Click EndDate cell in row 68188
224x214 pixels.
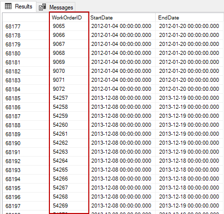point(190,125)
